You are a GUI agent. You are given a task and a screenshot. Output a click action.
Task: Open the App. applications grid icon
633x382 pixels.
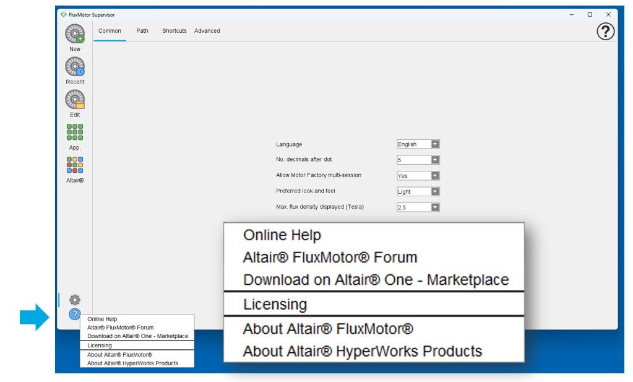click(75, 132)
